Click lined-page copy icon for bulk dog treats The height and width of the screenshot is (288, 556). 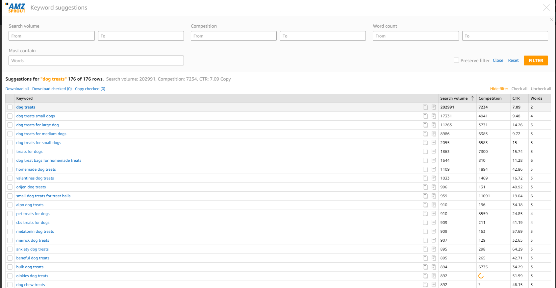click(x=434, y=267)
